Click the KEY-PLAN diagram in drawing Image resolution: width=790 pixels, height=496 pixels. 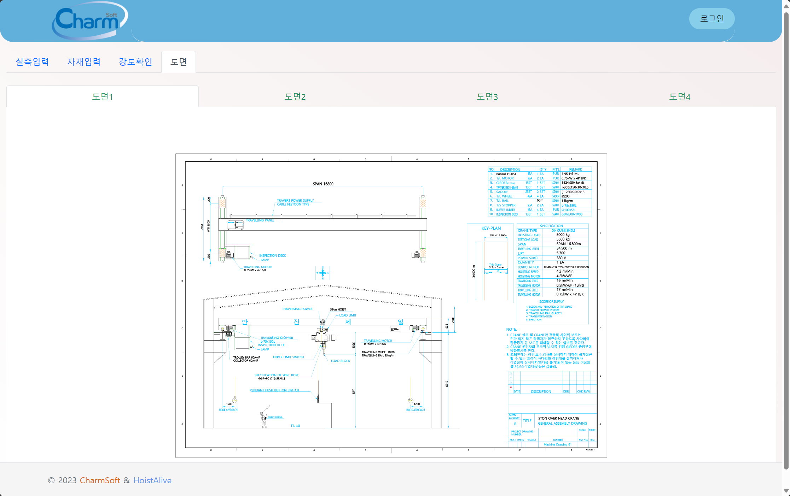pyautogui.click(x=490, y=265)
